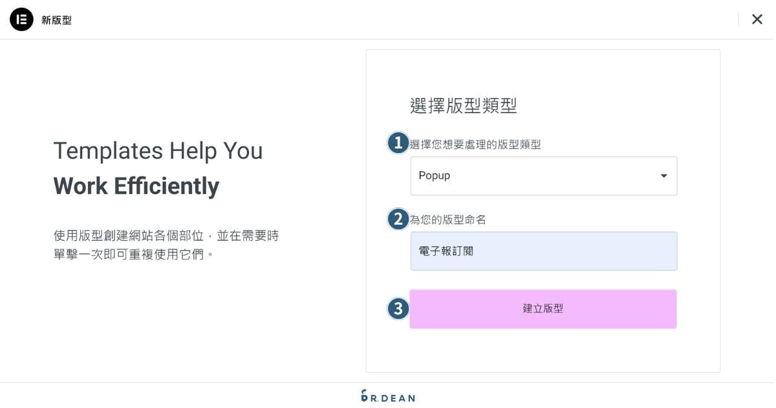
Task: Select the step 3 numbered badge
Action: (x=398, y=309)
